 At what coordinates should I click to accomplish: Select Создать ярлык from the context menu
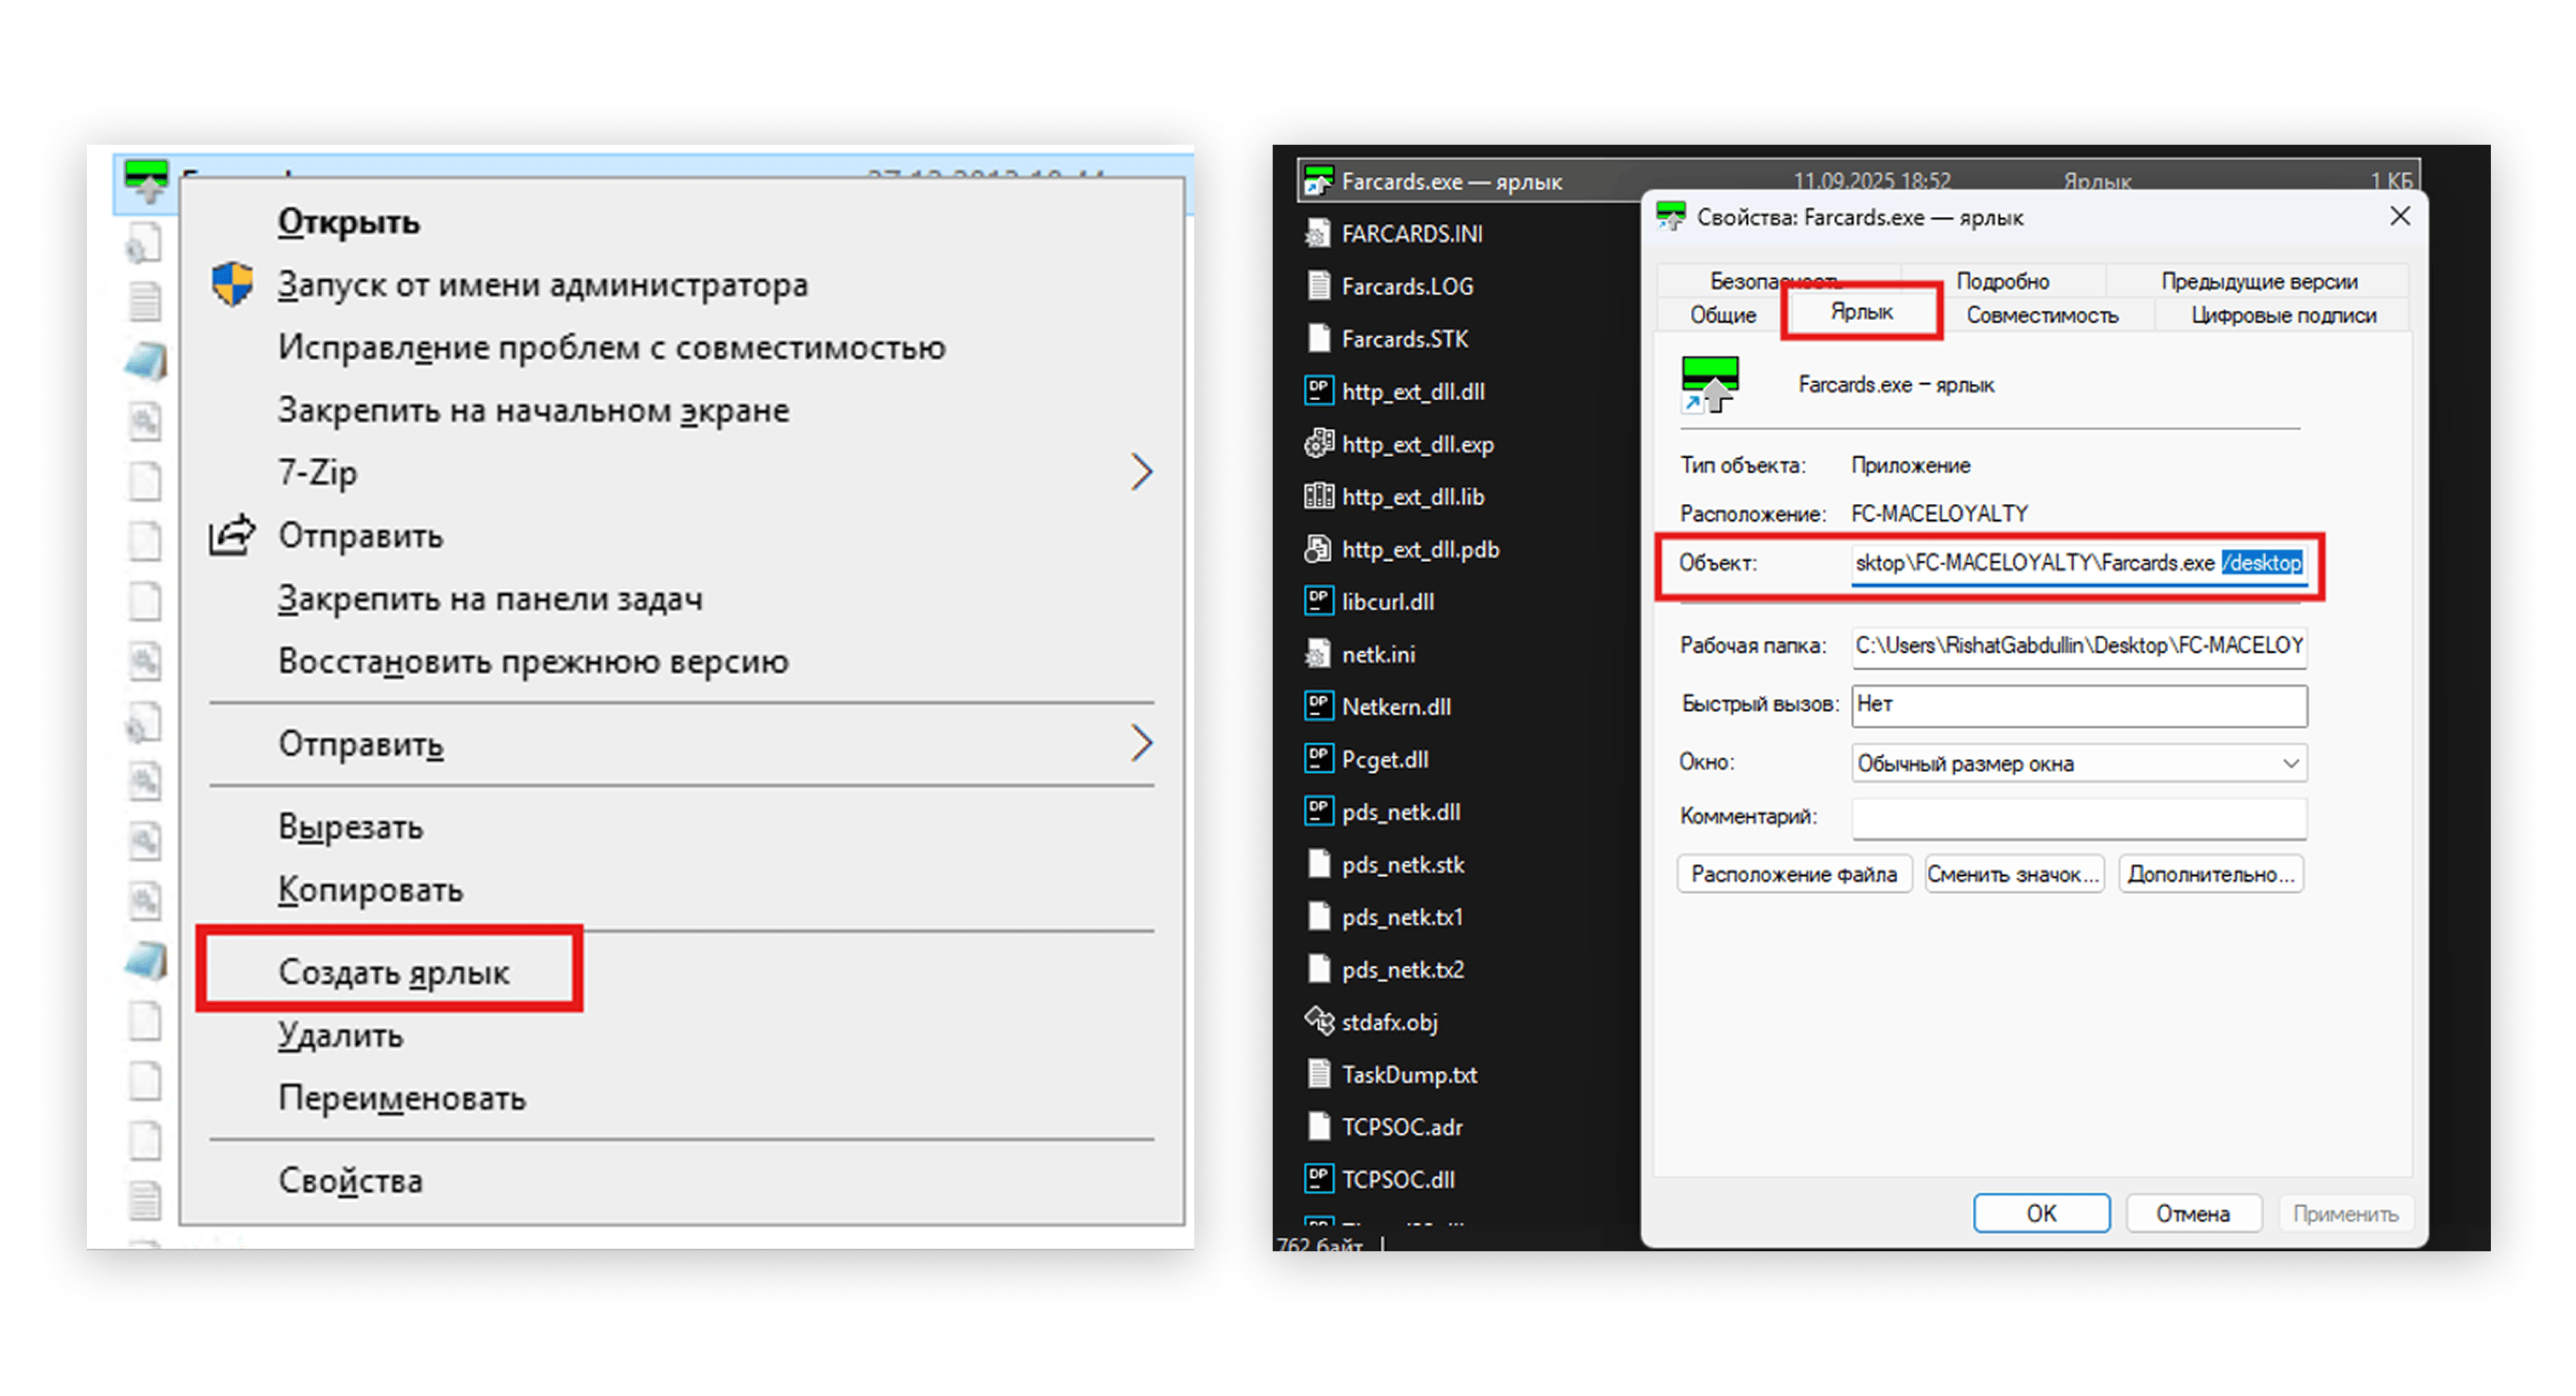(395, 971)
